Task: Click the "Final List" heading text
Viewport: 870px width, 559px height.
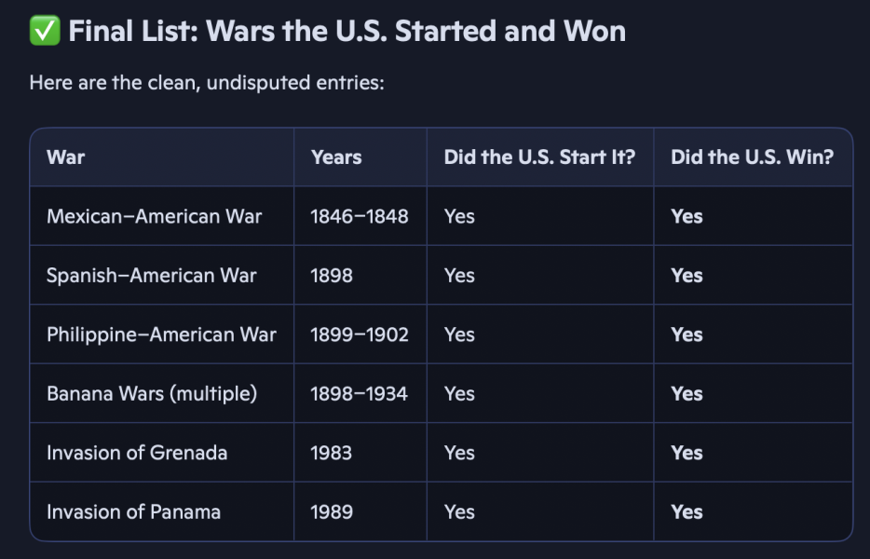Action: [347, 32]
